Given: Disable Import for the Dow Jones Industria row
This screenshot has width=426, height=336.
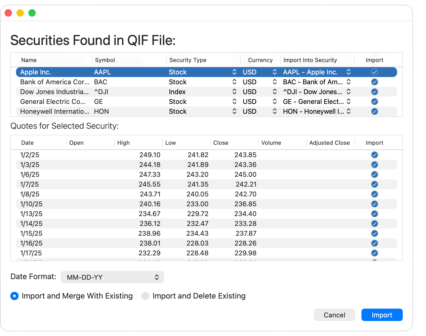Looking at the screenshot, I should [375, 92].
